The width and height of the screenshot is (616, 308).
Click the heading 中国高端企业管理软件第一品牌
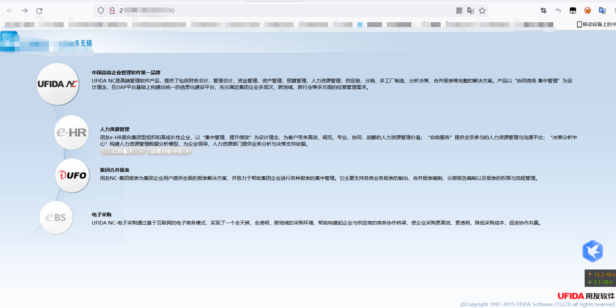pyautogui.click(x=126, y=73)
